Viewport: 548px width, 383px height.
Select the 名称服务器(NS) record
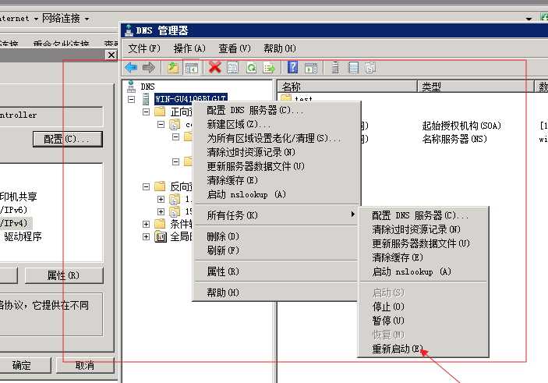point(454,139)
